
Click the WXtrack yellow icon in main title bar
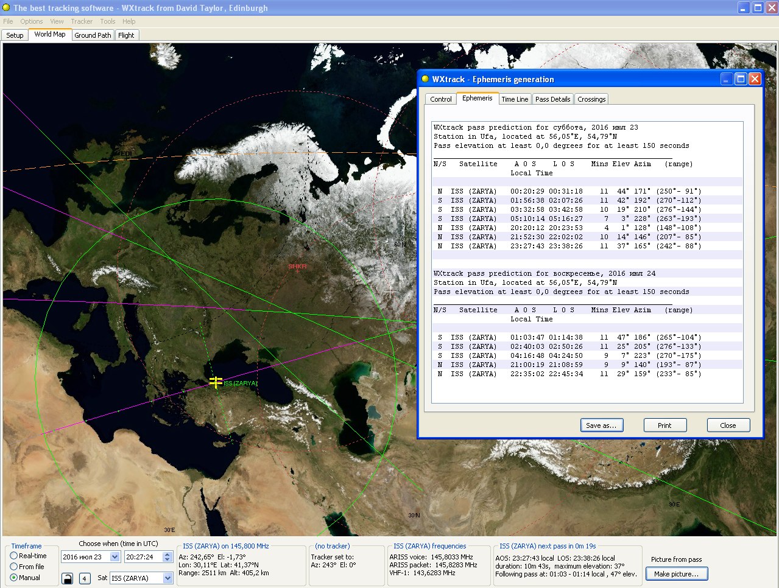(7, 8)
